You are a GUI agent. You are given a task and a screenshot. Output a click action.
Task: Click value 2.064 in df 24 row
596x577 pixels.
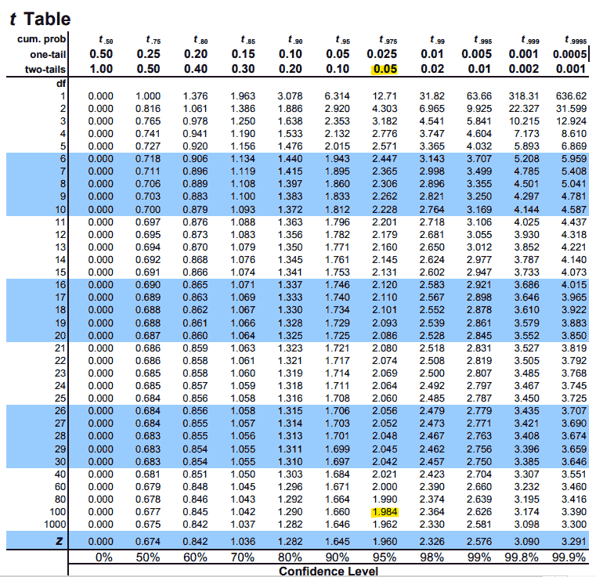(x=385, y=386)
